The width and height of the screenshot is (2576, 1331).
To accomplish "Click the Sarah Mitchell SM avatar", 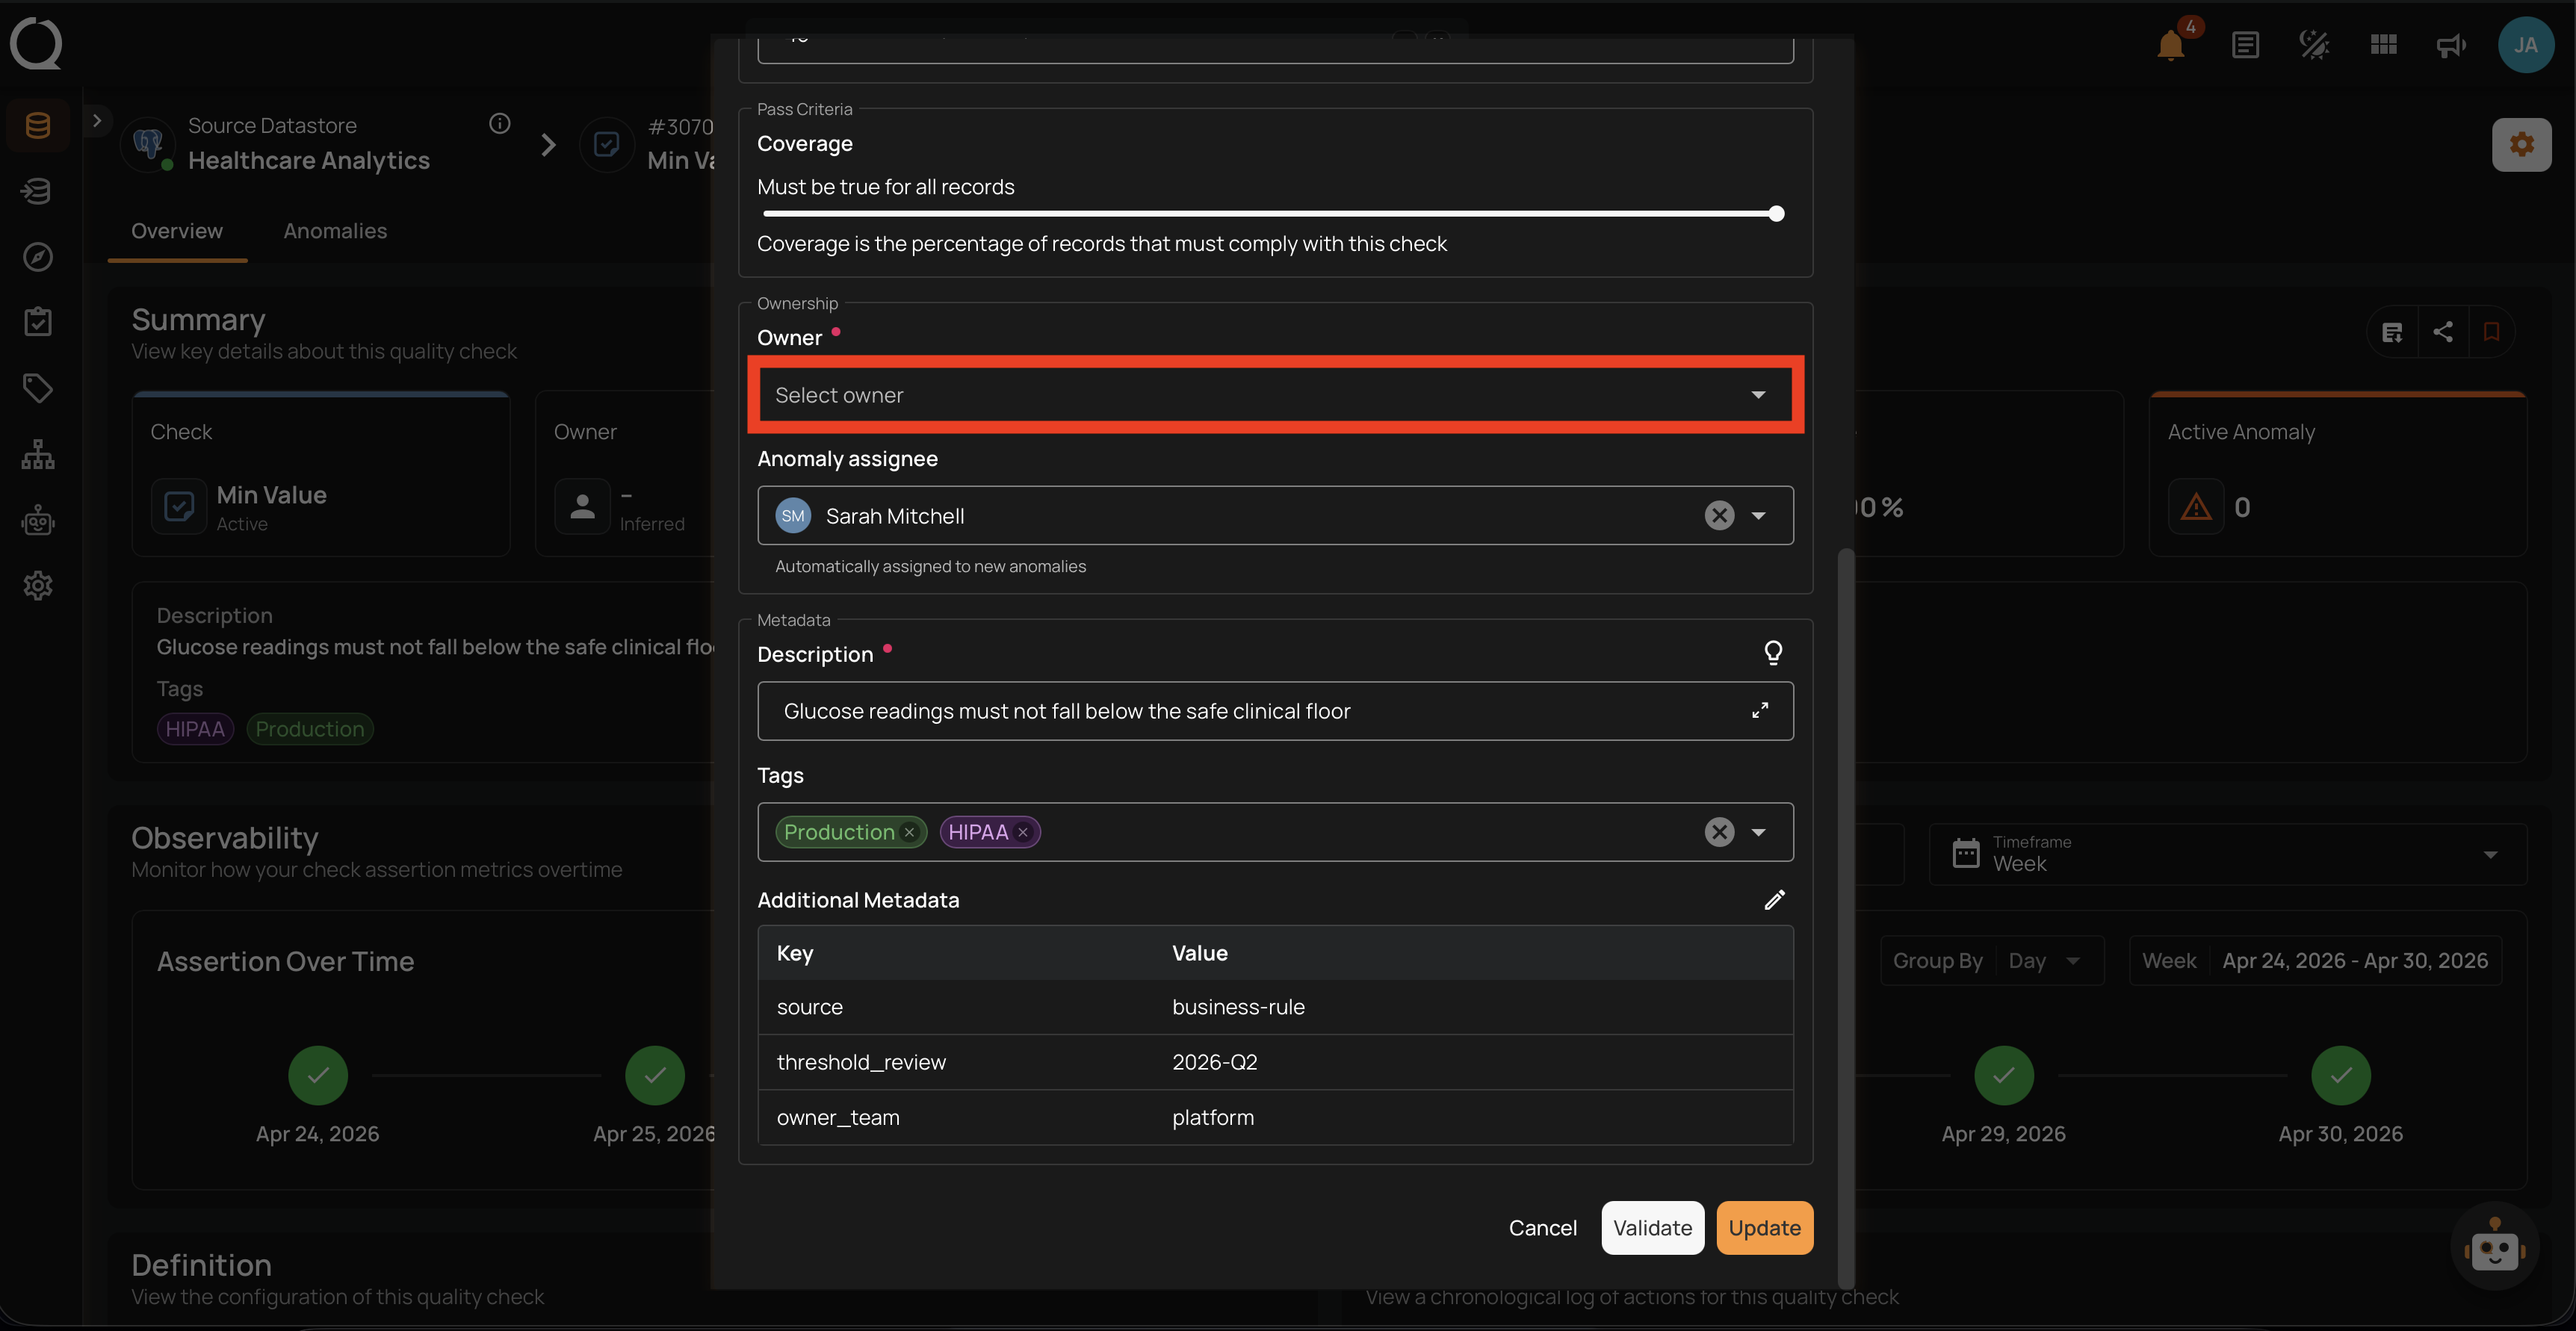I will (x=793, y=515).
